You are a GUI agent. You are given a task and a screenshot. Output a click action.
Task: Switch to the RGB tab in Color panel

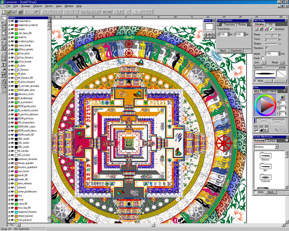coord(264,92)
